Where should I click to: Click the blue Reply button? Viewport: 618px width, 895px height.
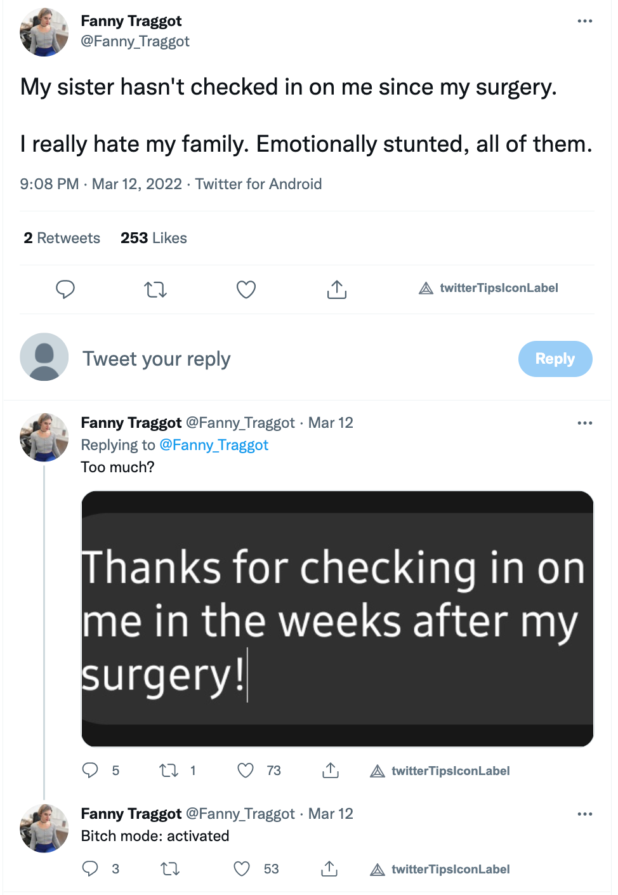coord(555,359)
